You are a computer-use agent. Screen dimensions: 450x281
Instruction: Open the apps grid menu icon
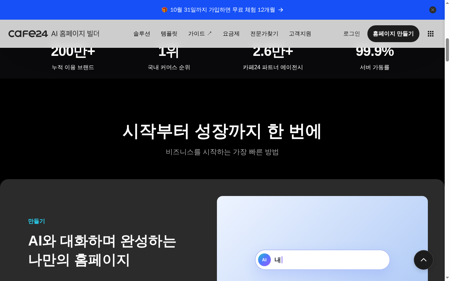click(431, 34)
